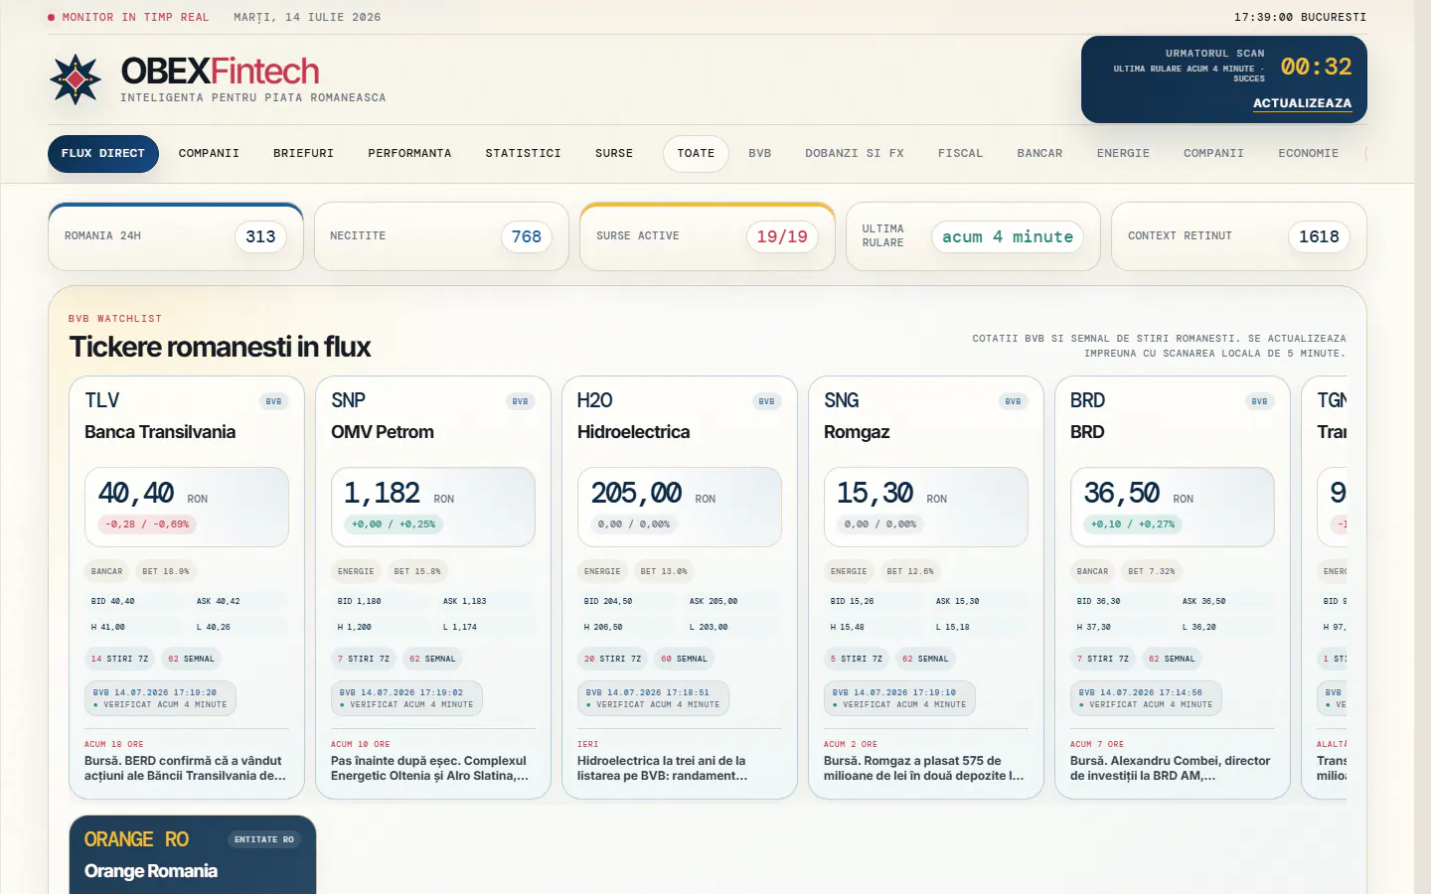Image resolution: width=1431 pixels, height=894 pixels.
Task: Click the SNG price 15,30 RON
Action: pos(891,494)
